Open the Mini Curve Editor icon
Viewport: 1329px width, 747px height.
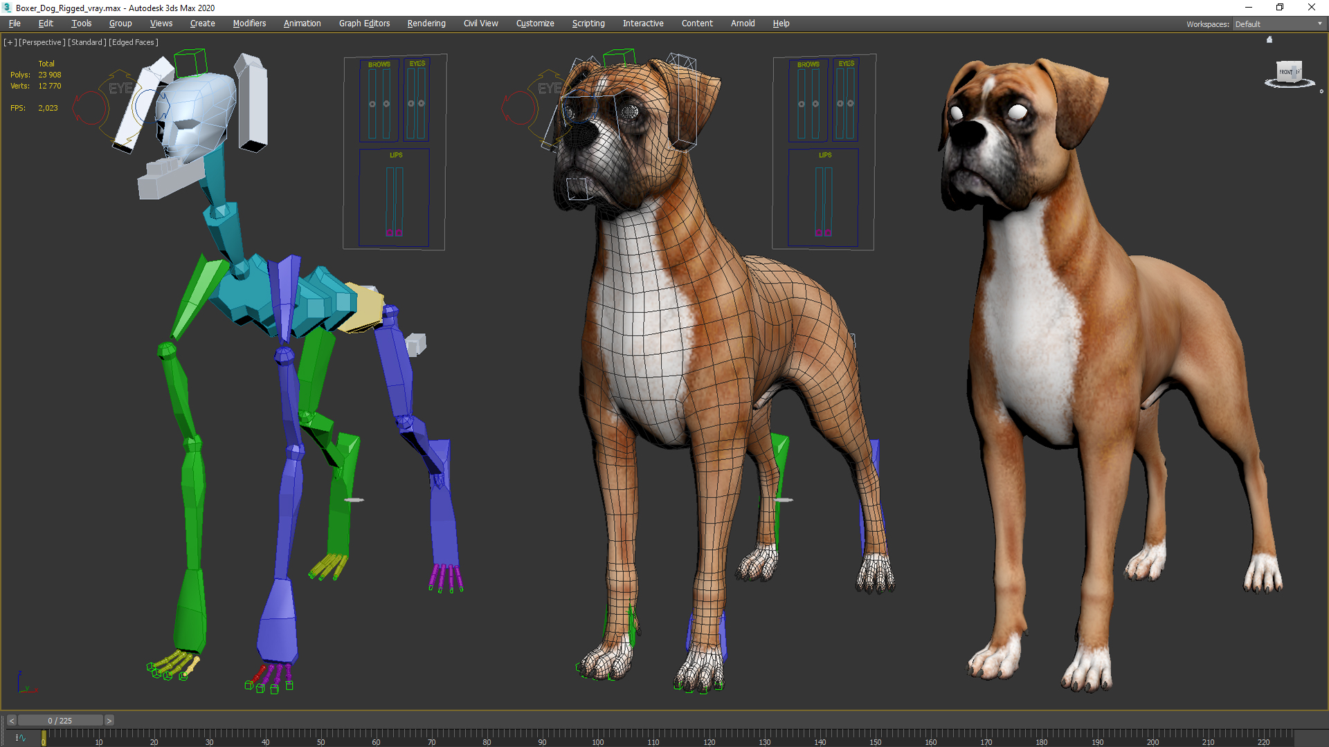tap(20, 738)
